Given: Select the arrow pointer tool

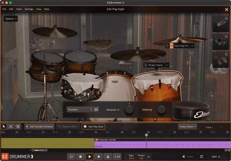Looking at the screenshot, I should [x=4, y=126].
